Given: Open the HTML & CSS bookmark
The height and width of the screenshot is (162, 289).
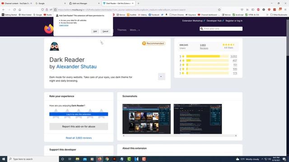Looking at the screenshot, I should pyautogui.click(x=252, y=15).
